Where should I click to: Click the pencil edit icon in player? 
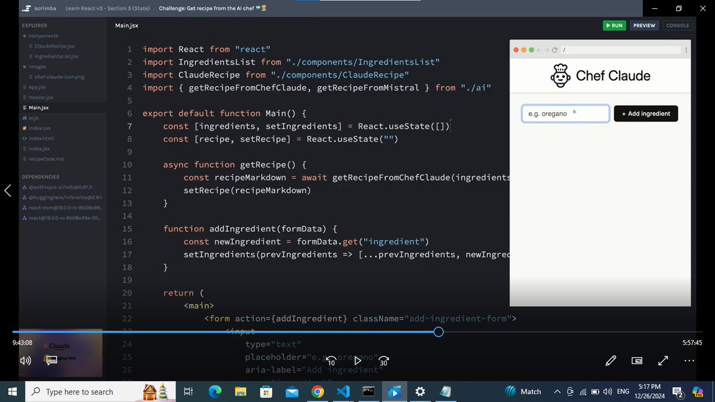tap(611, 360)
